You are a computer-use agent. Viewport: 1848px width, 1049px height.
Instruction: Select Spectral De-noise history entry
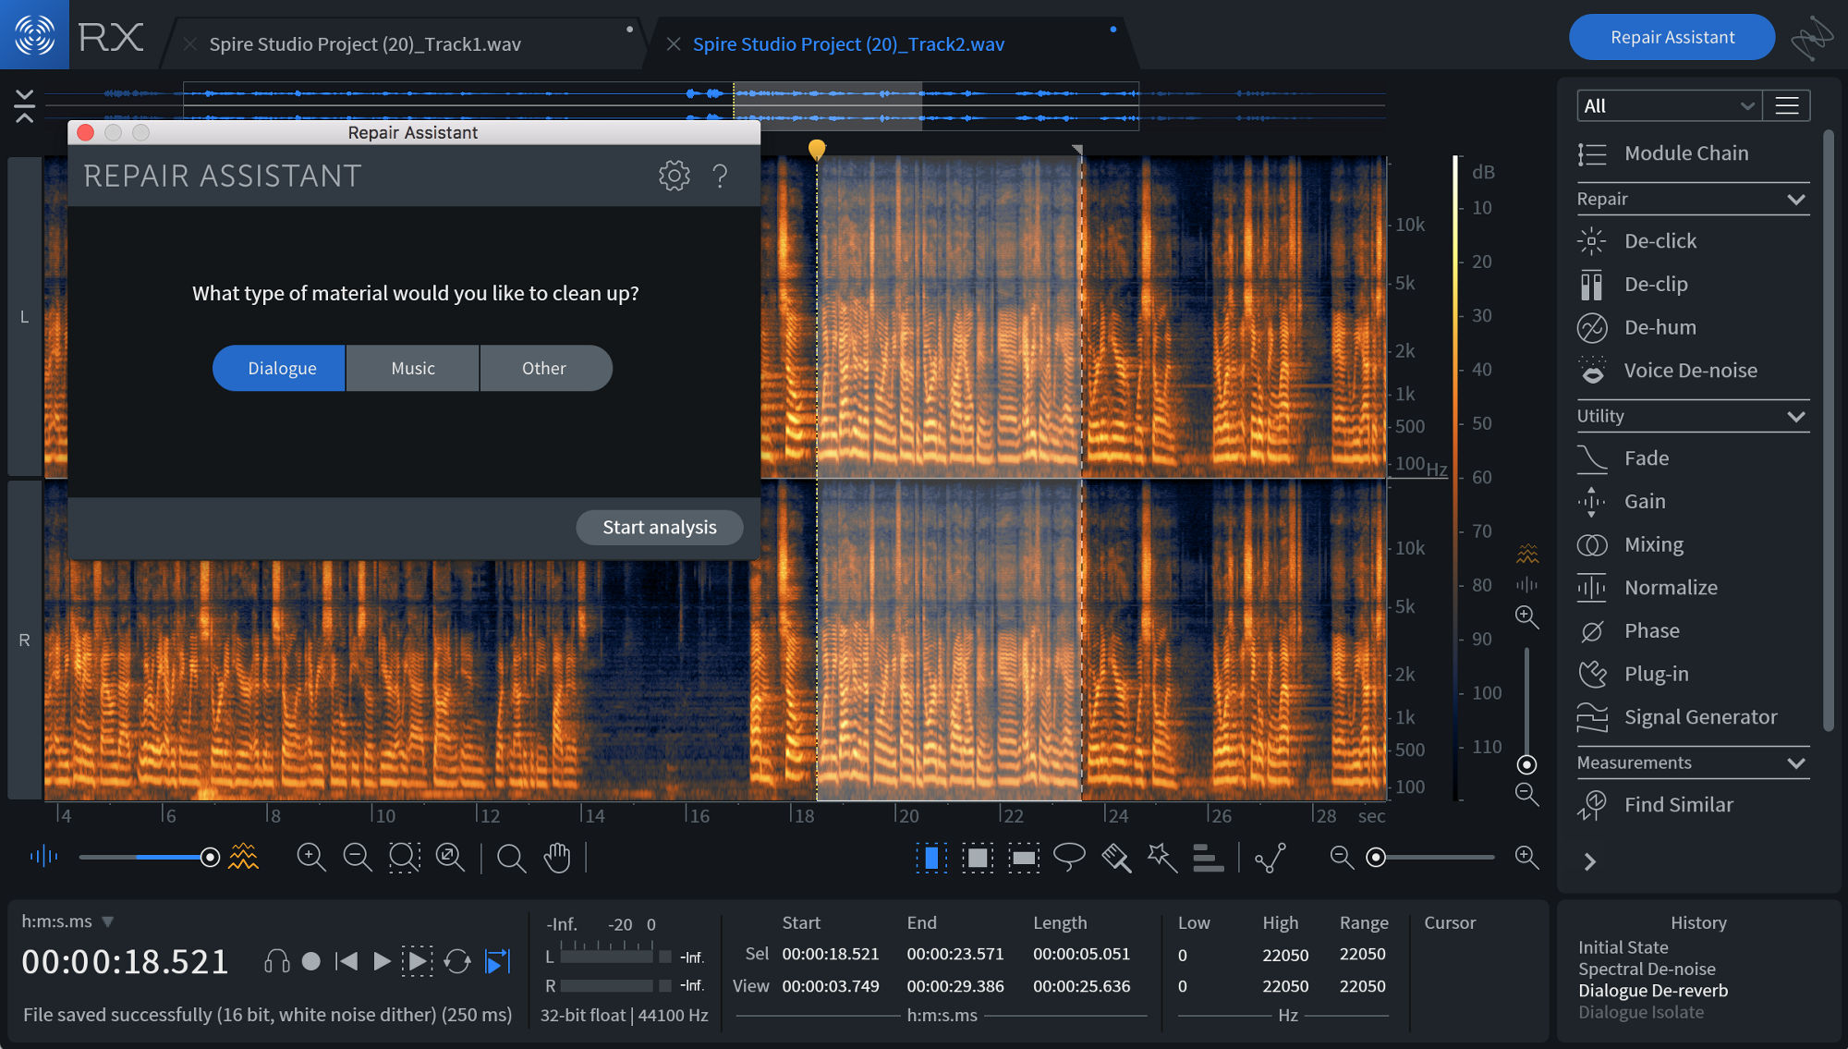tap(1647, 969)
